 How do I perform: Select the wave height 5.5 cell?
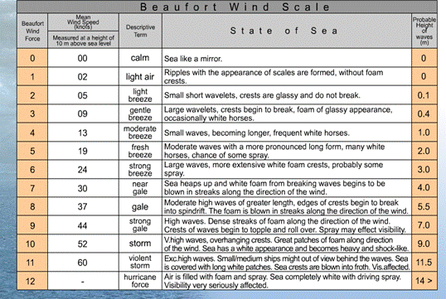[424, 206]
